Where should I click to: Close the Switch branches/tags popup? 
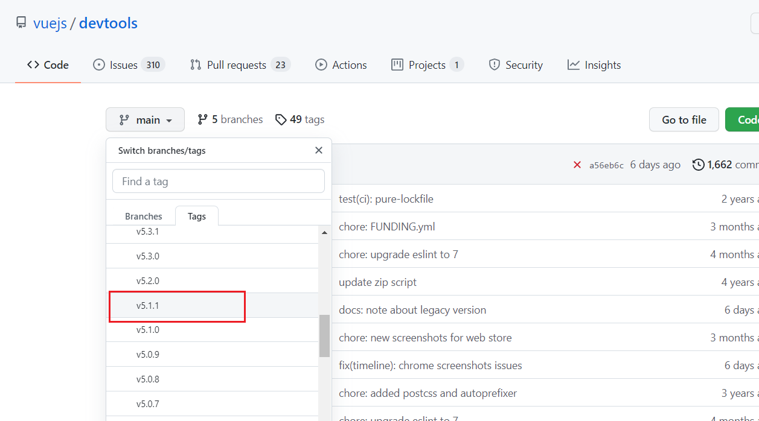click(319, 150)
